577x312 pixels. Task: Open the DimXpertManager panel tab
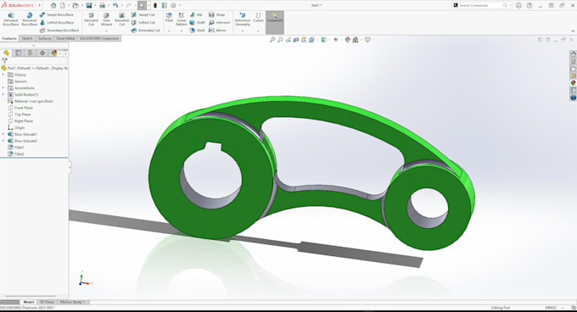42,53
